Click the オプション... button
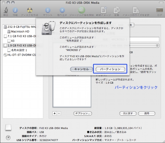This screenshot has width=165, height=143. click(x=82, y=113)
